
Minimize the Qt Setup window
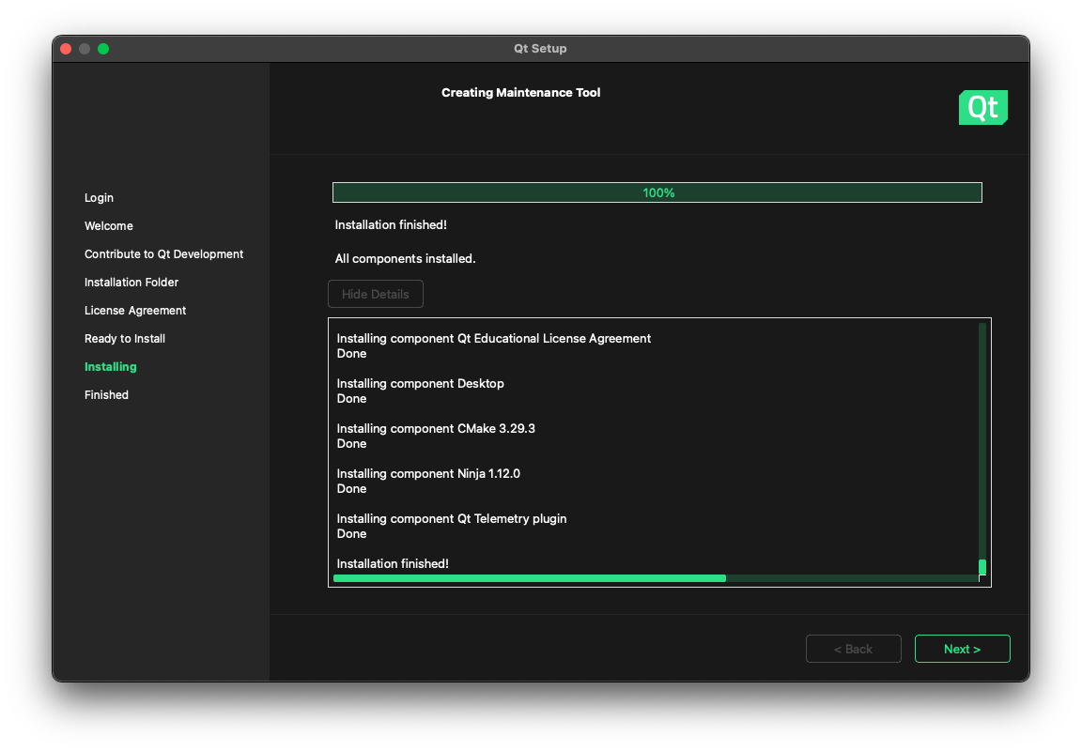(x=85, y=49)
